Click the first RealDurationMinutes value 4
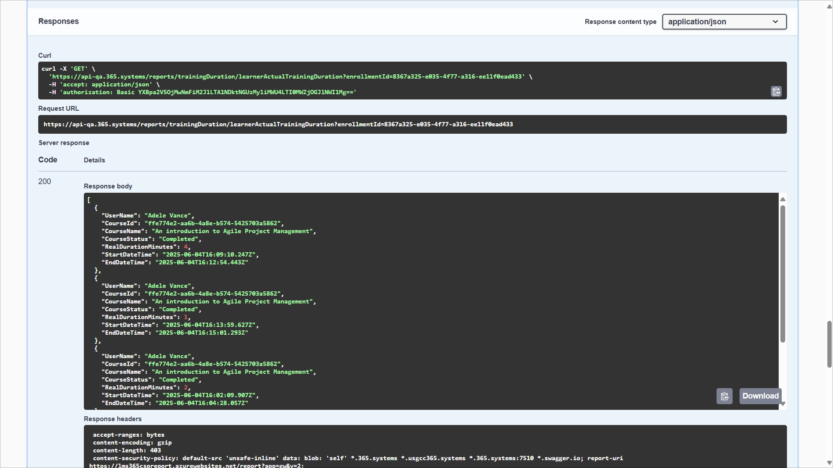 [186, 247]
